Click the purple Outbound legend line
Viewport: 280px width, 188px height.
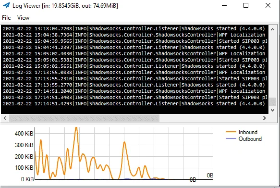[x=231, y=138]
